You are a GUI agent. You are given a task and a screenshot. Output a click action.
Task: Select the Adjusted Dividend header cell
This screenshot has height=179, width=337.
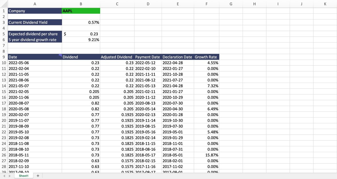pos(116,57)
